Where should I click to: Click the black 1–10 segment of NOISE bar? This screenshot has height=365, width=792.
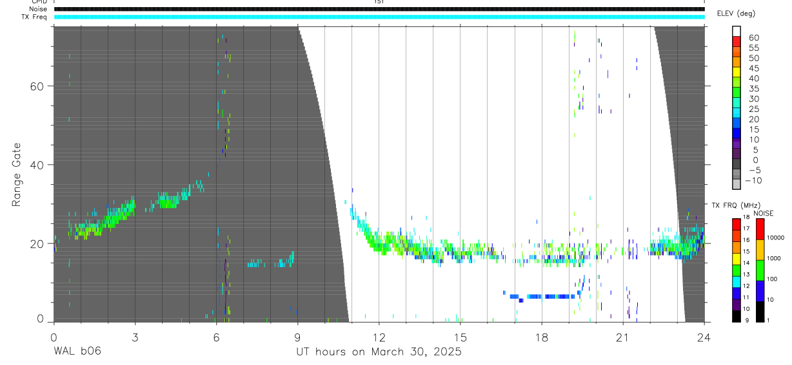(760, 310)
